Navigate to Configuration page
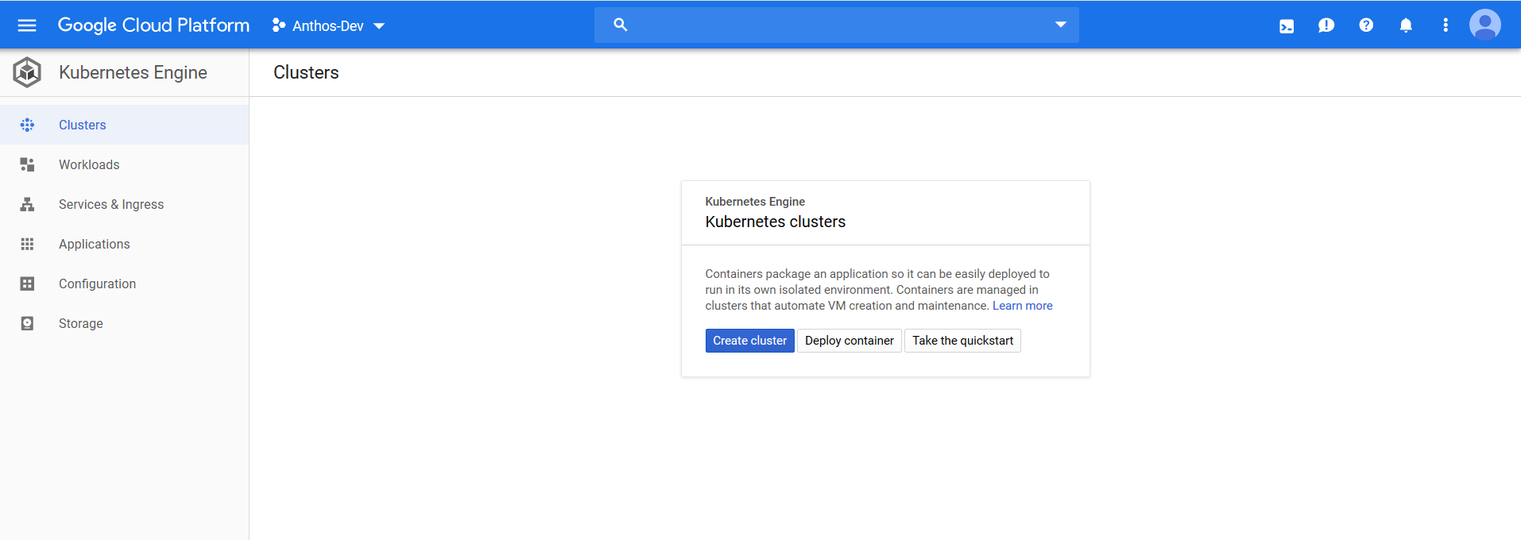Viewport: 1521px width, 540px height. tap(124, 283)
